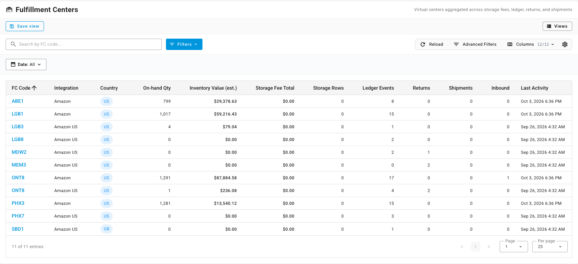Click FC Code sort arrow icon
The height and width of the screenshot is (264, 578).
pos(34,88)
